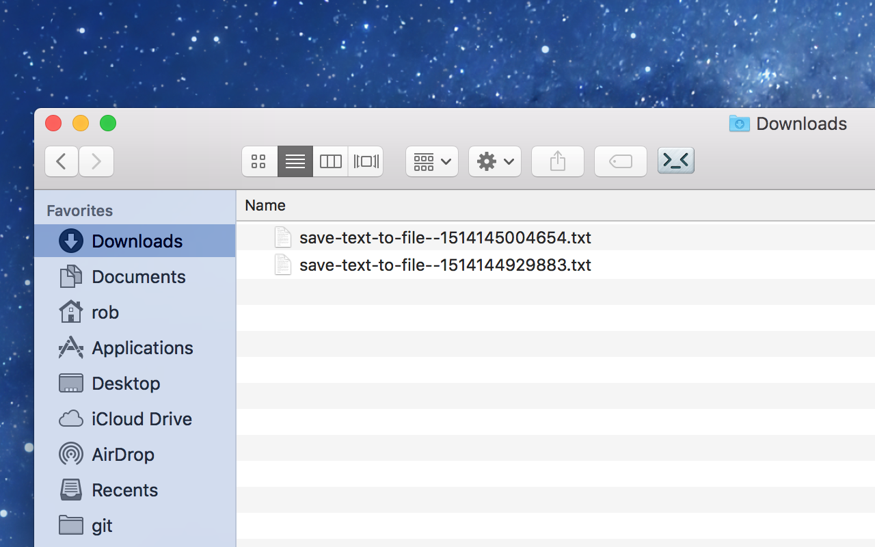The height and width of the screenshot is (547, 875).
Task: Open the Documents sidebar entry
Action: (139, 276)
